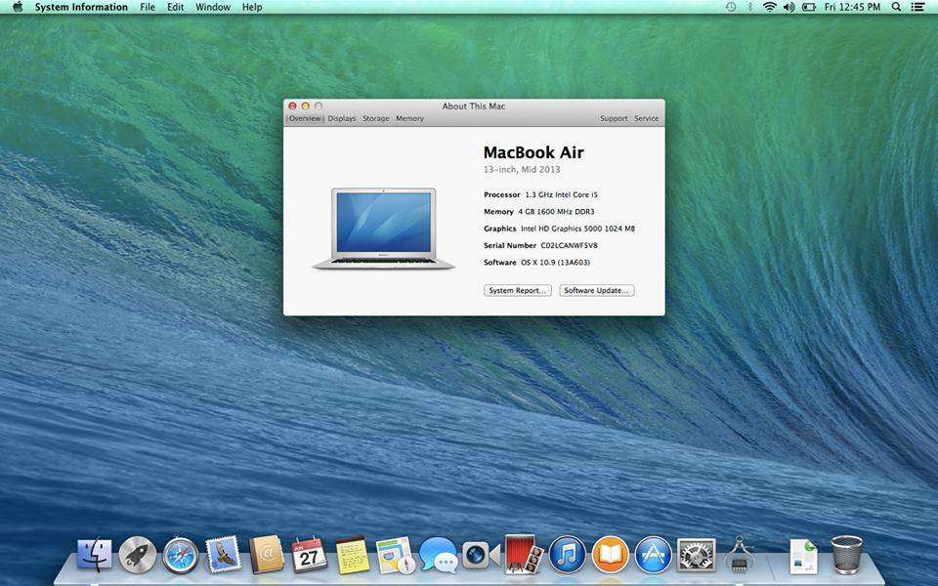
Task: Click the 13-inch, Mid 2013 text
Action: coord(522,169)
